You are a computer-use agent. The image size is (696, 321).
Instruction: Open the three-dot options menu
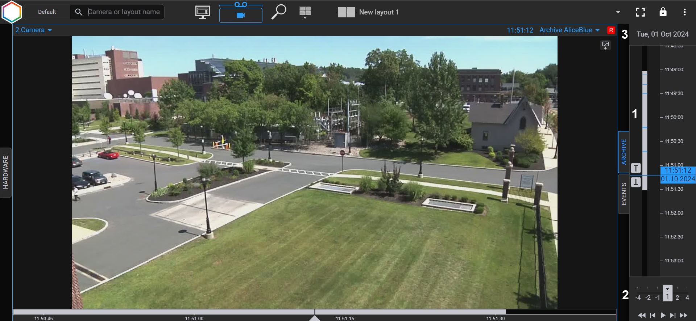685,12
